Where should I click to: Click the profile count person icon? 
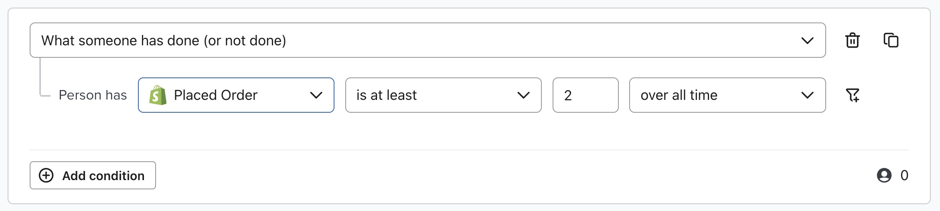coord(884,175)
